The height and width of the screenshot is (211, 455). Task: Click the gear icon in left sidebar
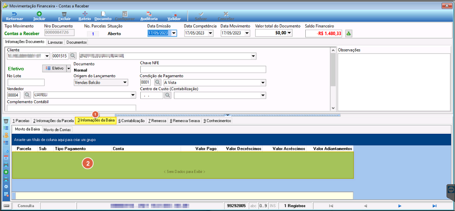coord(6,186)
